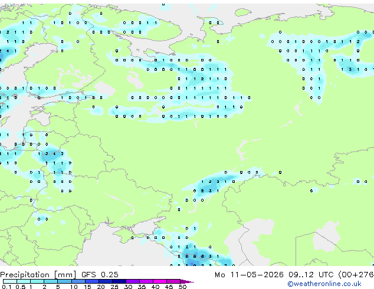Click the '09..12 UTC' time range text
Image resolution: width=374 pixels, height=289 pixels.
[310, 275]
